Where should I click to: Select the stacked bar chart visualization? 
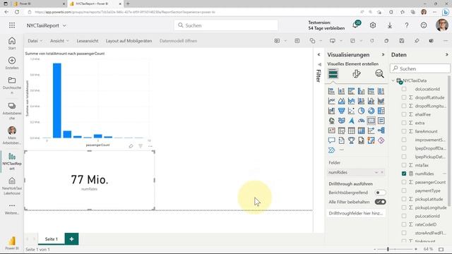click(x=331, y=91)
